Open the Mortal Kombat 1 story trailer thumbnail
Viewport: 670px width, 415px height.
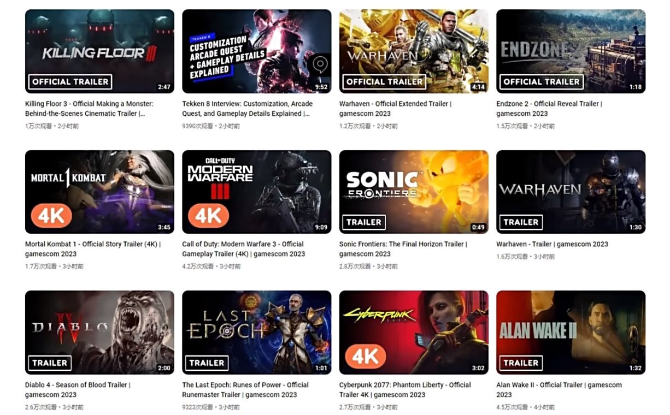coord(99,192)
